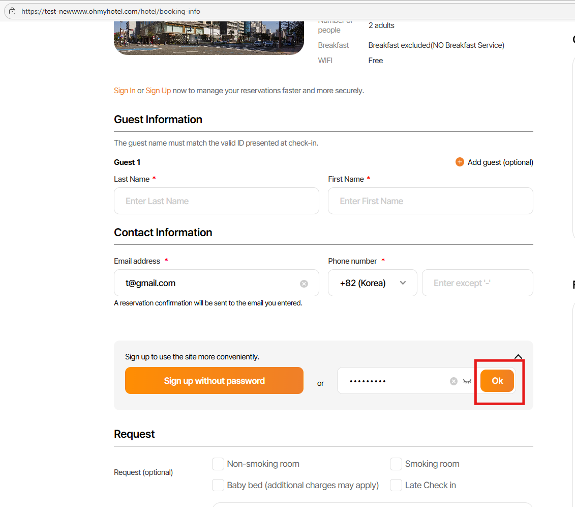The image size is (575, 507).
Task: Click into the First Name field
Action: pos(430,201)
